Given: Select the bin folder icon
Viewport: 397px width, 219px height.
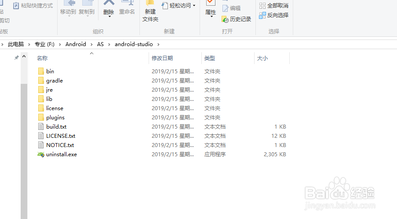Looking at the screenshot, I should 41,71.
